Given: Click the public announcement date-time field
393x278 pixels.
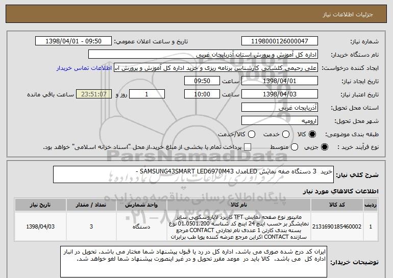Looking at the screenshot, I should coord(73,41).
